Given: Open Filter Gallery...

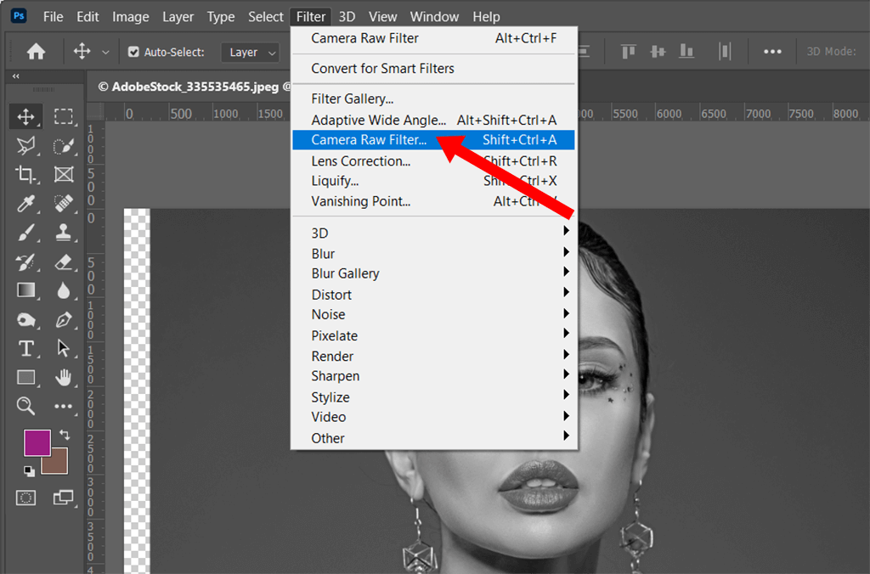Looking at the screenshot, I should [434, 98].
